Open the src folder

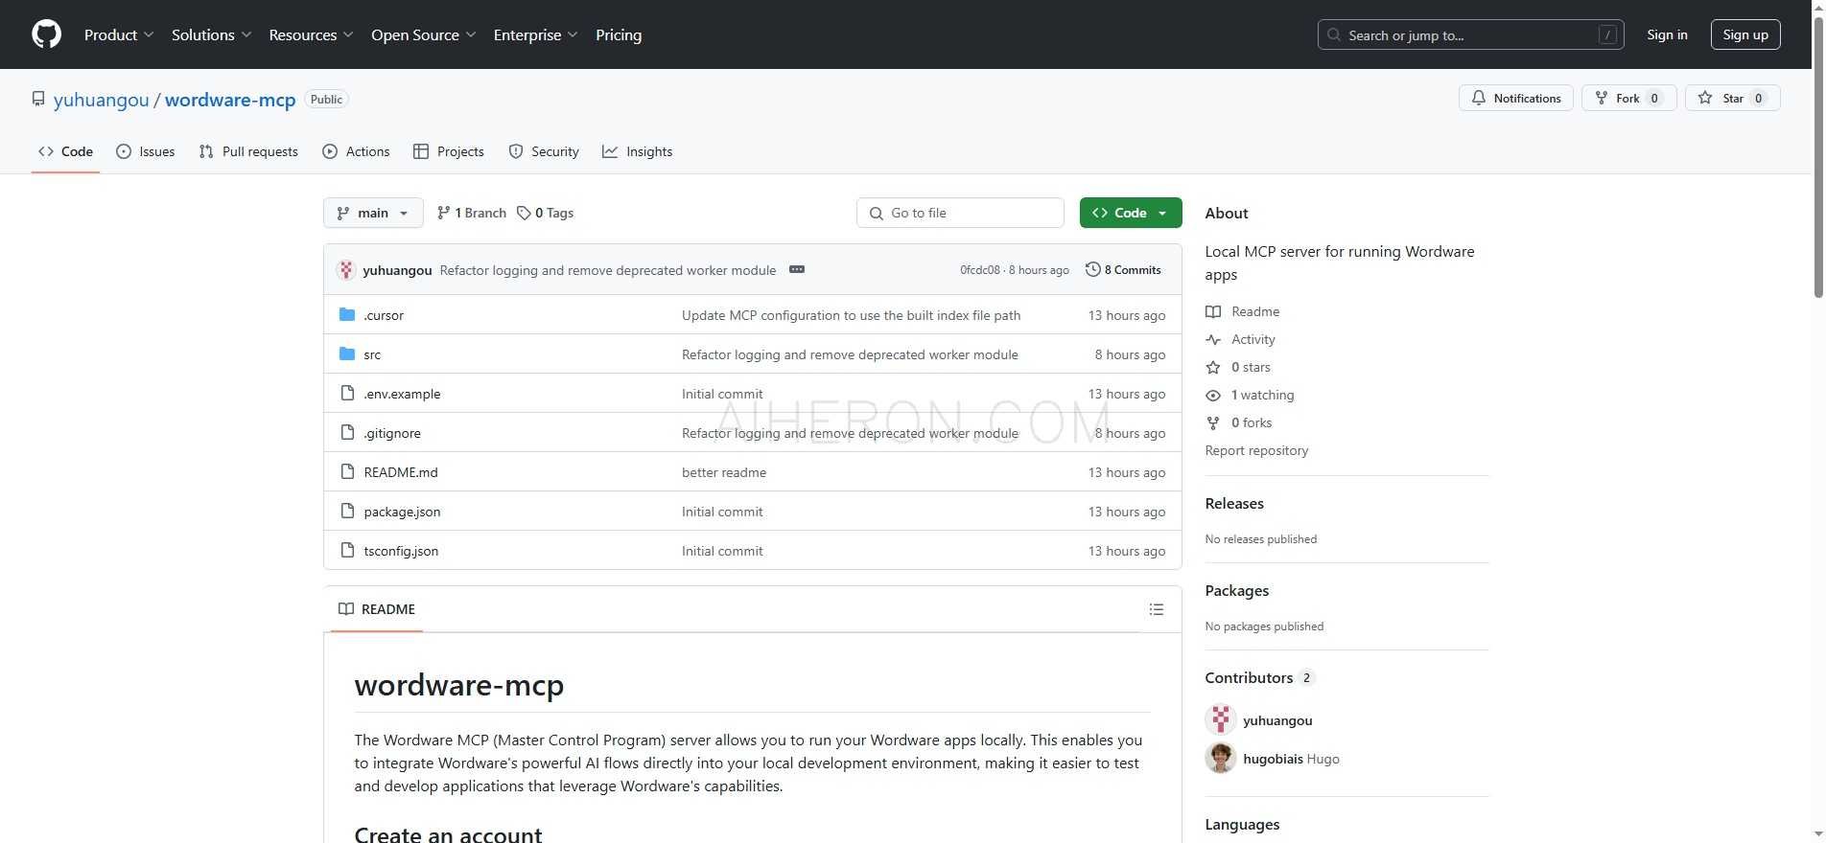372,354
